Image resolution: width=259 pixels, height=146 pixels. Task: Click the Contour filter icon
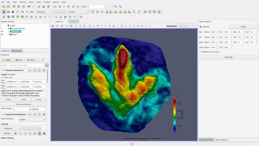8,17
